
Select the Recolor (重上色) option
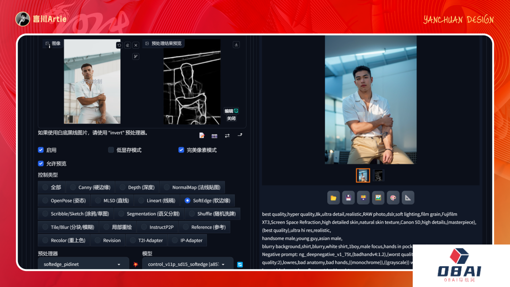64,241
